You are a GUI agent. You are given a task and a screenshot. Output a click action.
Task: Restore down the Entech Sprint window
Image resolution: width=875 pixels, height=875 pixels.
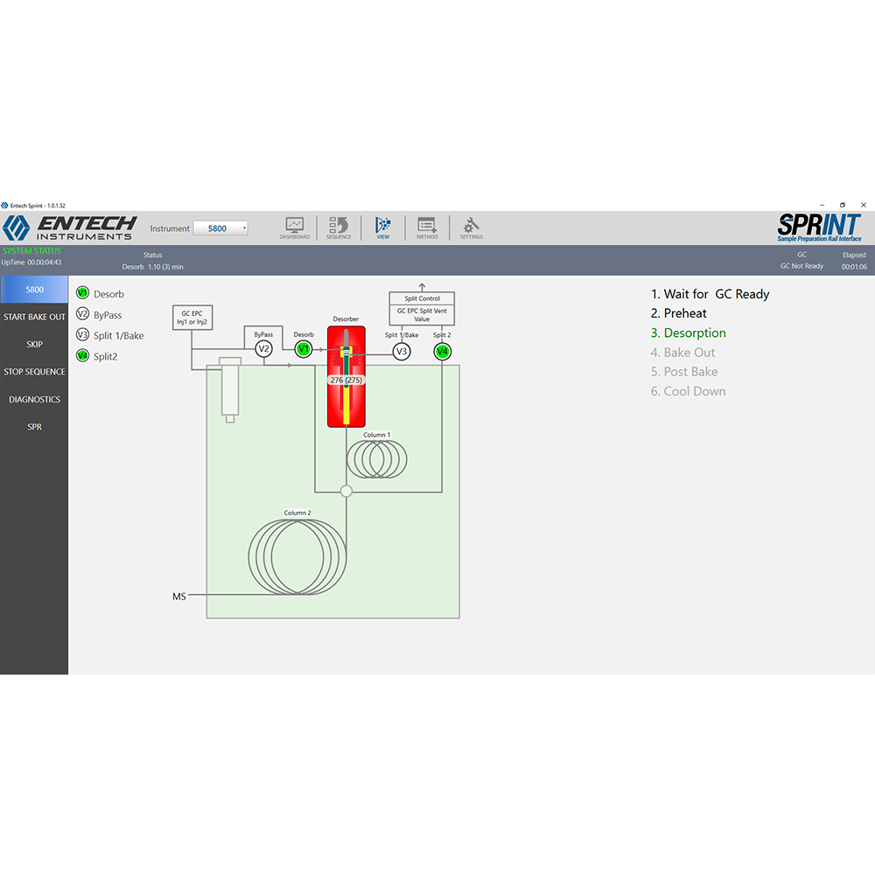[843, 206]
